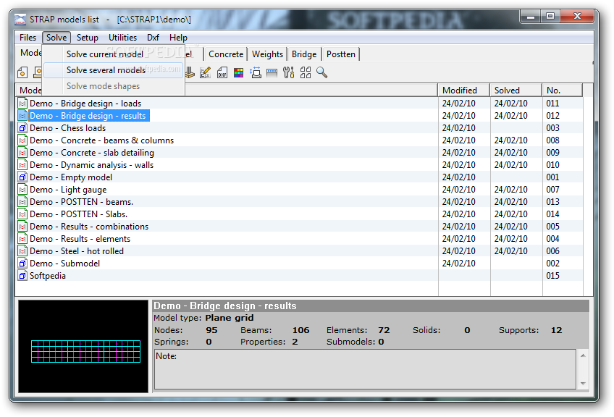The image size is (614, 417).
Task: Click the magnifying glass search icon
Action: click(x=322, y=72)
